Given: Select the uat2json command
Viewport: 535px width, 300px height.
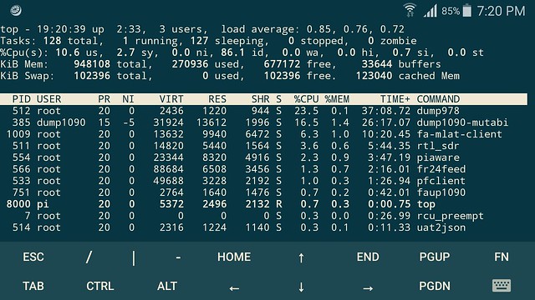Looking at the screenshot, I should coord(441,227).
